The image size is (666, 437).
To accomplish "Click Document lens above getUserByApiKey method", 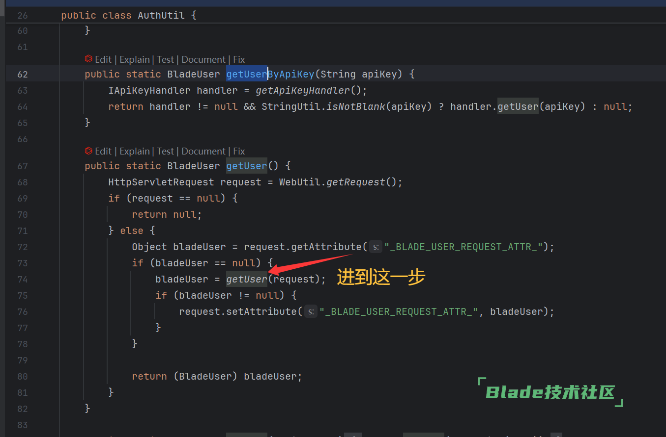I will (x=203, y=59).
